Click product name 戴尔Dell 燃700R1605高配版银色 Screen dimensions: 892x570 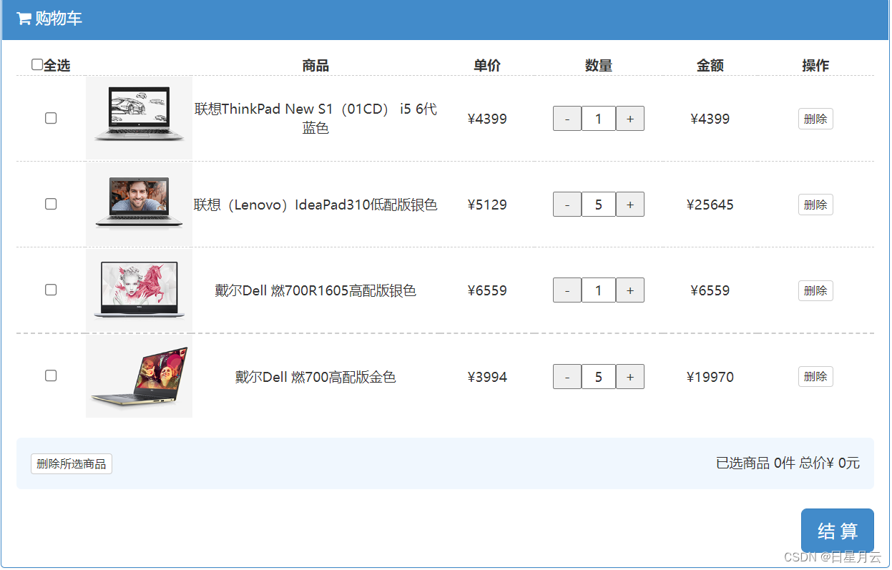click(315, 290)
